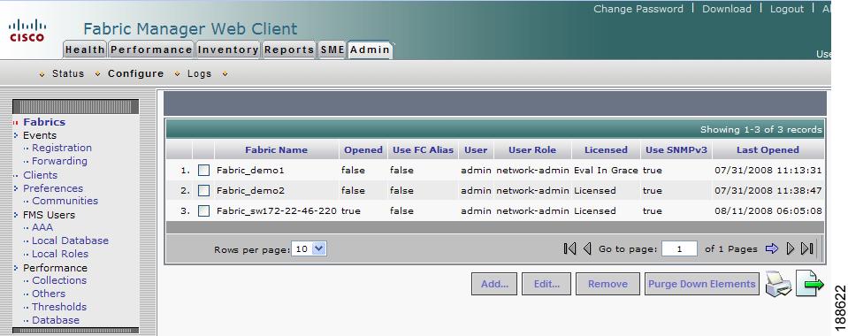Sort by Last Opened column
The height and width of the screenshot is (336, 848).
(768, 150)
